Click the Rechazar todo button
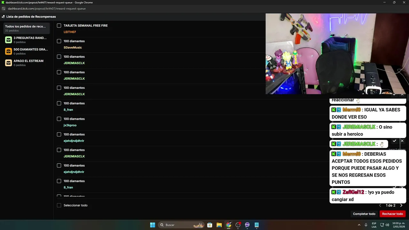The image size is (409, 230). tap(392, 214)
